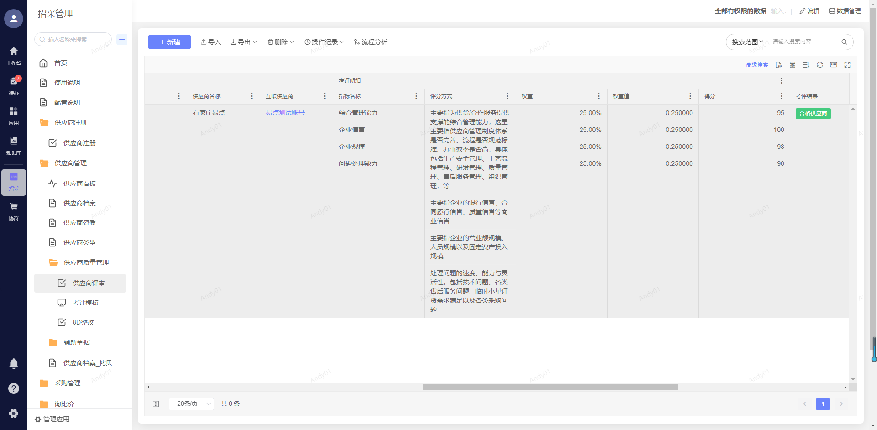Click the plus icon beside name search
Image resolution: width=877 pixels, height=430 pixels.
122,39
